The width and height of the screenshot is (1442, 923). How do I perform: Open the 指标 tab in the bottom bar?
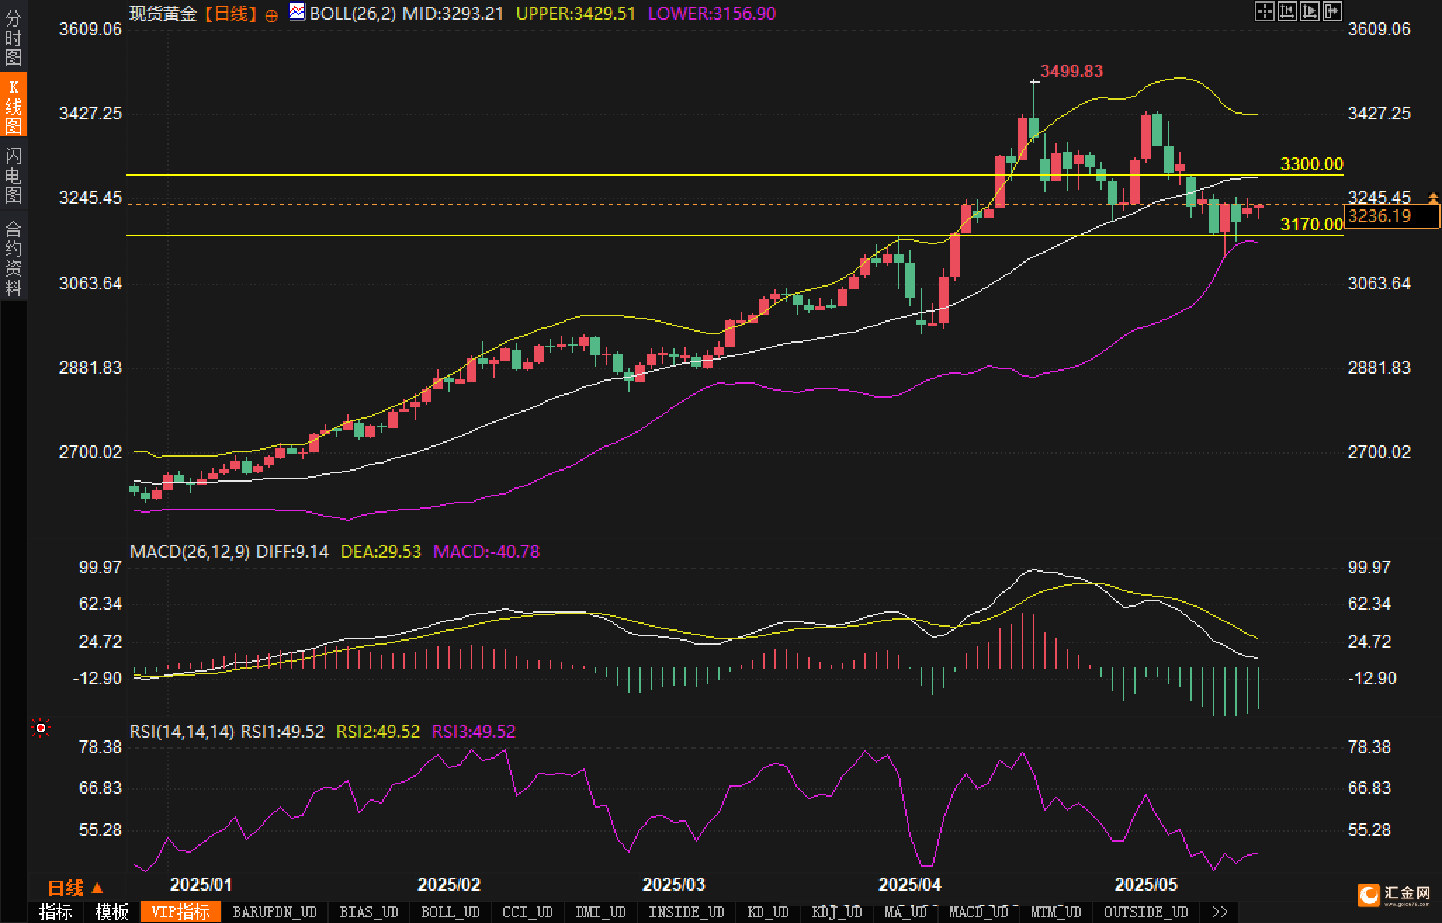coord(56,912)
